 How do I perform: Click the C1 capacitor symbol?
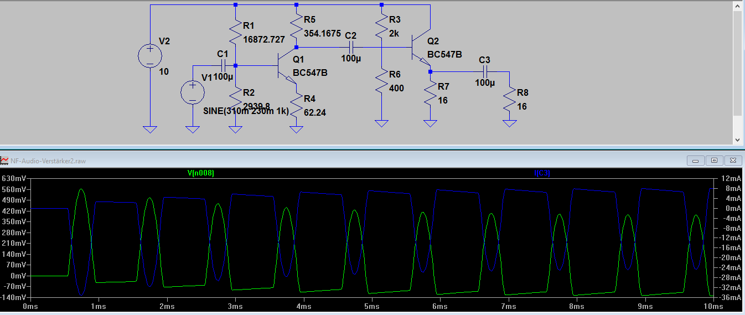point(224,65)
